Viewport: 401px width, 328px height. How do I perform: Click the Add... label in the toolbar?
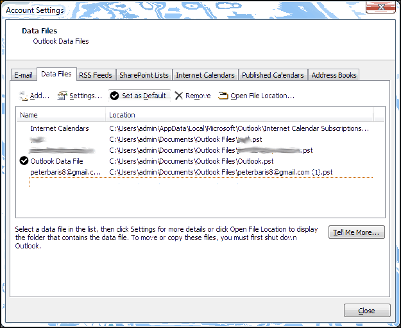(39, 96)
